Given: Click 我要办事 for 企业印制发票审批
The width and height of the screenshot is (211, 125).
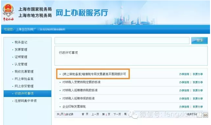Looking at the screenshot, I should (198, 107).
